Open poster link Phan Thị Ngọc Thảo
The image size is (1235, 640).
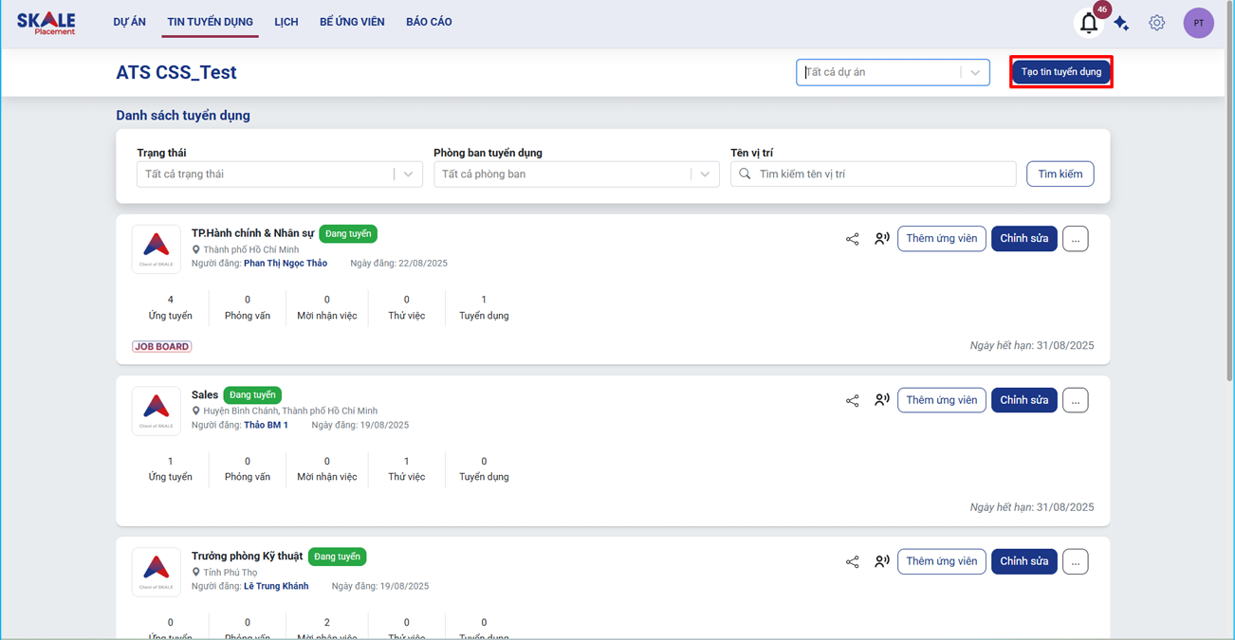(x=286, y=264)
